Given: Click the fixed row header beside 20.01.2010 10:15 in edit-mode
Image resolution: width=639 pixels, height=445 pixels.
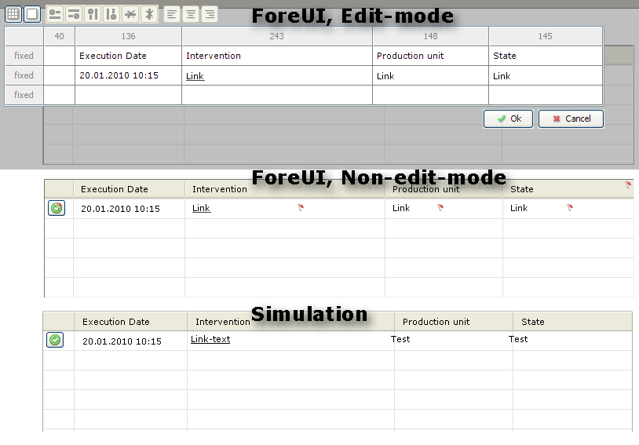Looking at the screenshot, I should coord(24,75).
